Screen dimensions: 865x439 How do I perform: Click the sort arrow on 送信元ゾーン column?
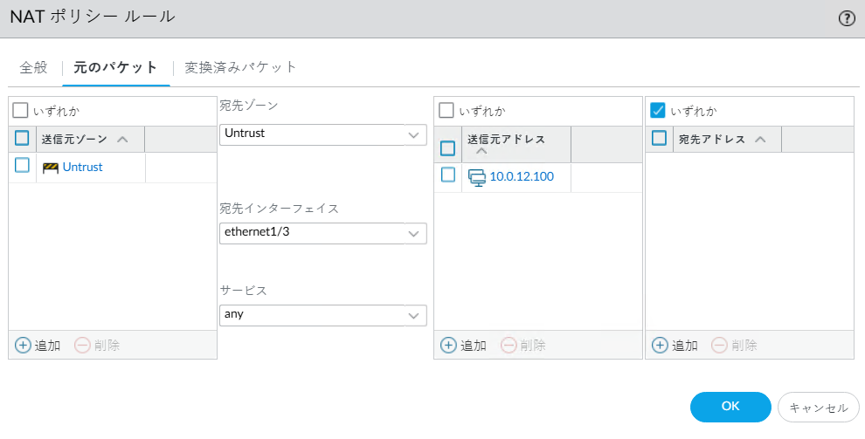[x=122, y=139]
